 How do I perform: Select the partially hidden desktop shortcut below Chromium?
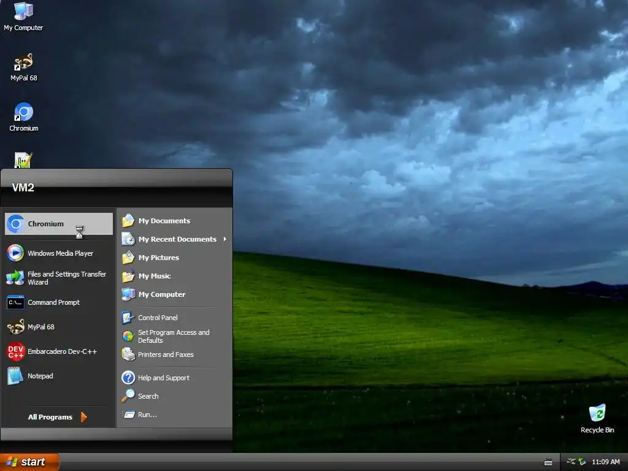(x=23, y=160)
